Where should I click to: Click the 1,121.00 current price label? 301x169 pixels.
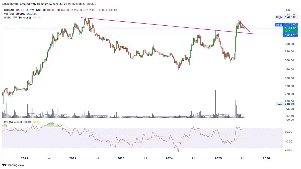(x=290, y=28)
